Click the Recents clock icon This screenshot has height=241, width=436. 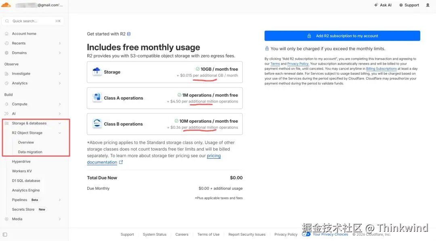pyautogui.click(x=7, y=43)
